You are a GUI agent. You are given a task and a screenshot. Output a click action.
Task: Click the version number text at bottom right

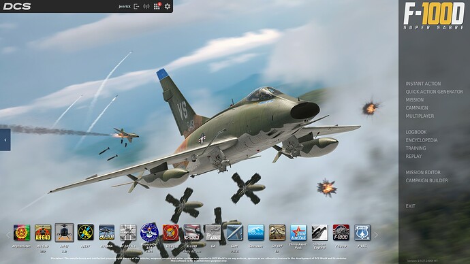point(422,261)
